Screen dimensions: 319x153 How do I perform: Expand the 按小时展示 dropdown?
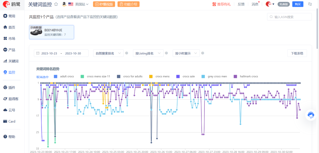pos(186,53)
